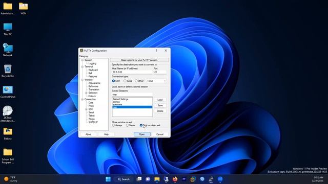Viewport: 328px width, 184px height.
Task: Open the Data category under Connection
Action: click(91, 103)
